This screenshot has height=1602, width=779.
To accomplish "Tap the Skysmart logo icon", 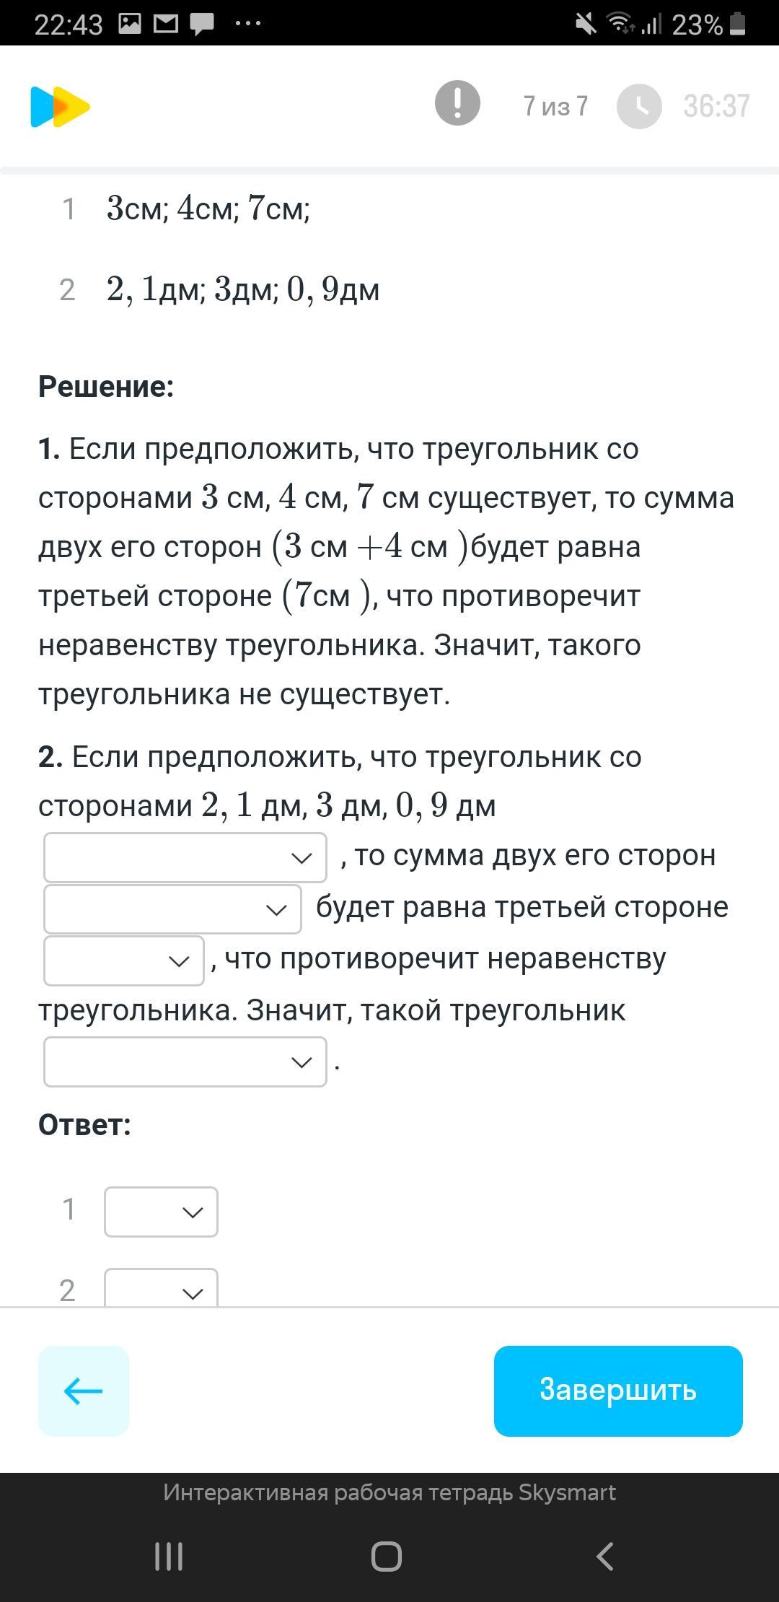I will click(60, 107).
